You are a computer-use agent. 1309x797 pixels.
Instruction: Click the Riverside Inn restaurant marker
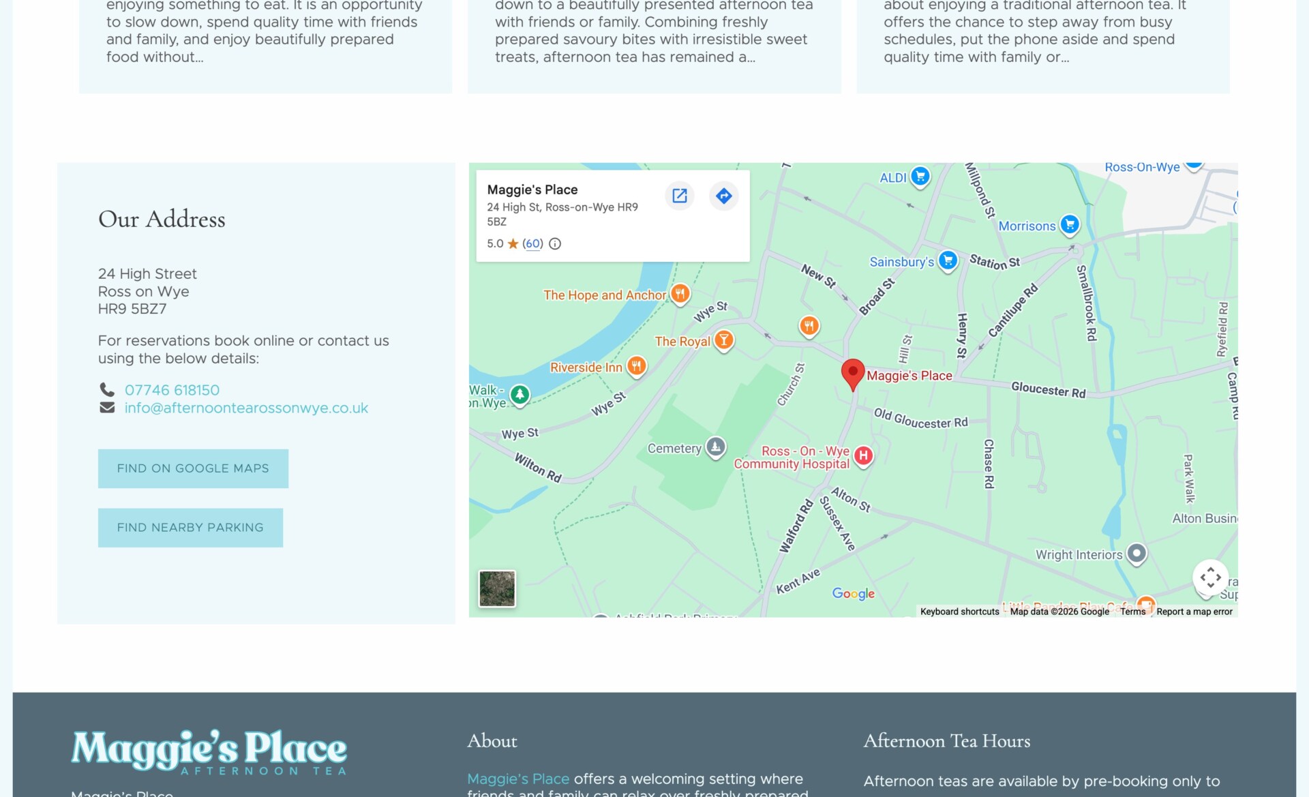click(636, 366)
